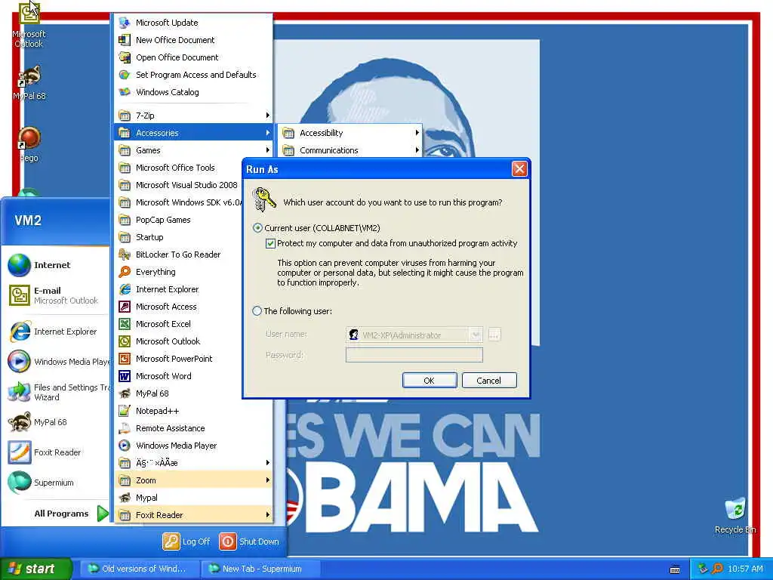Click the green All Programs arrow

[x=103, y=514]
